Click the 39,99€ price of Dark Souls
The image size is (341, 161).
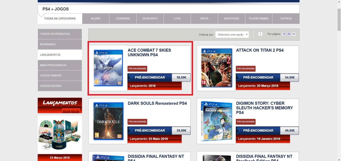click(181, 131)
